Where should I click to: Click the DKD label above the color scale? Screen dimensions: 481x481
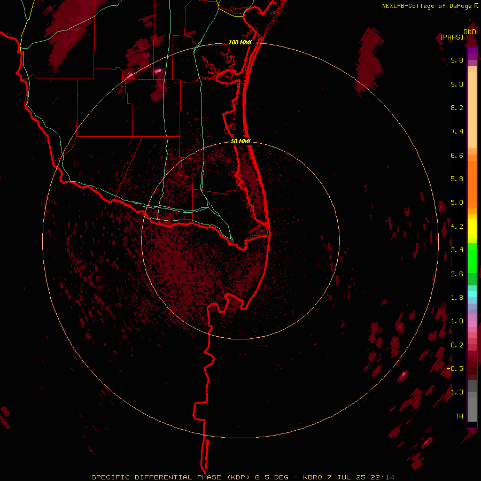coord(470,32)
